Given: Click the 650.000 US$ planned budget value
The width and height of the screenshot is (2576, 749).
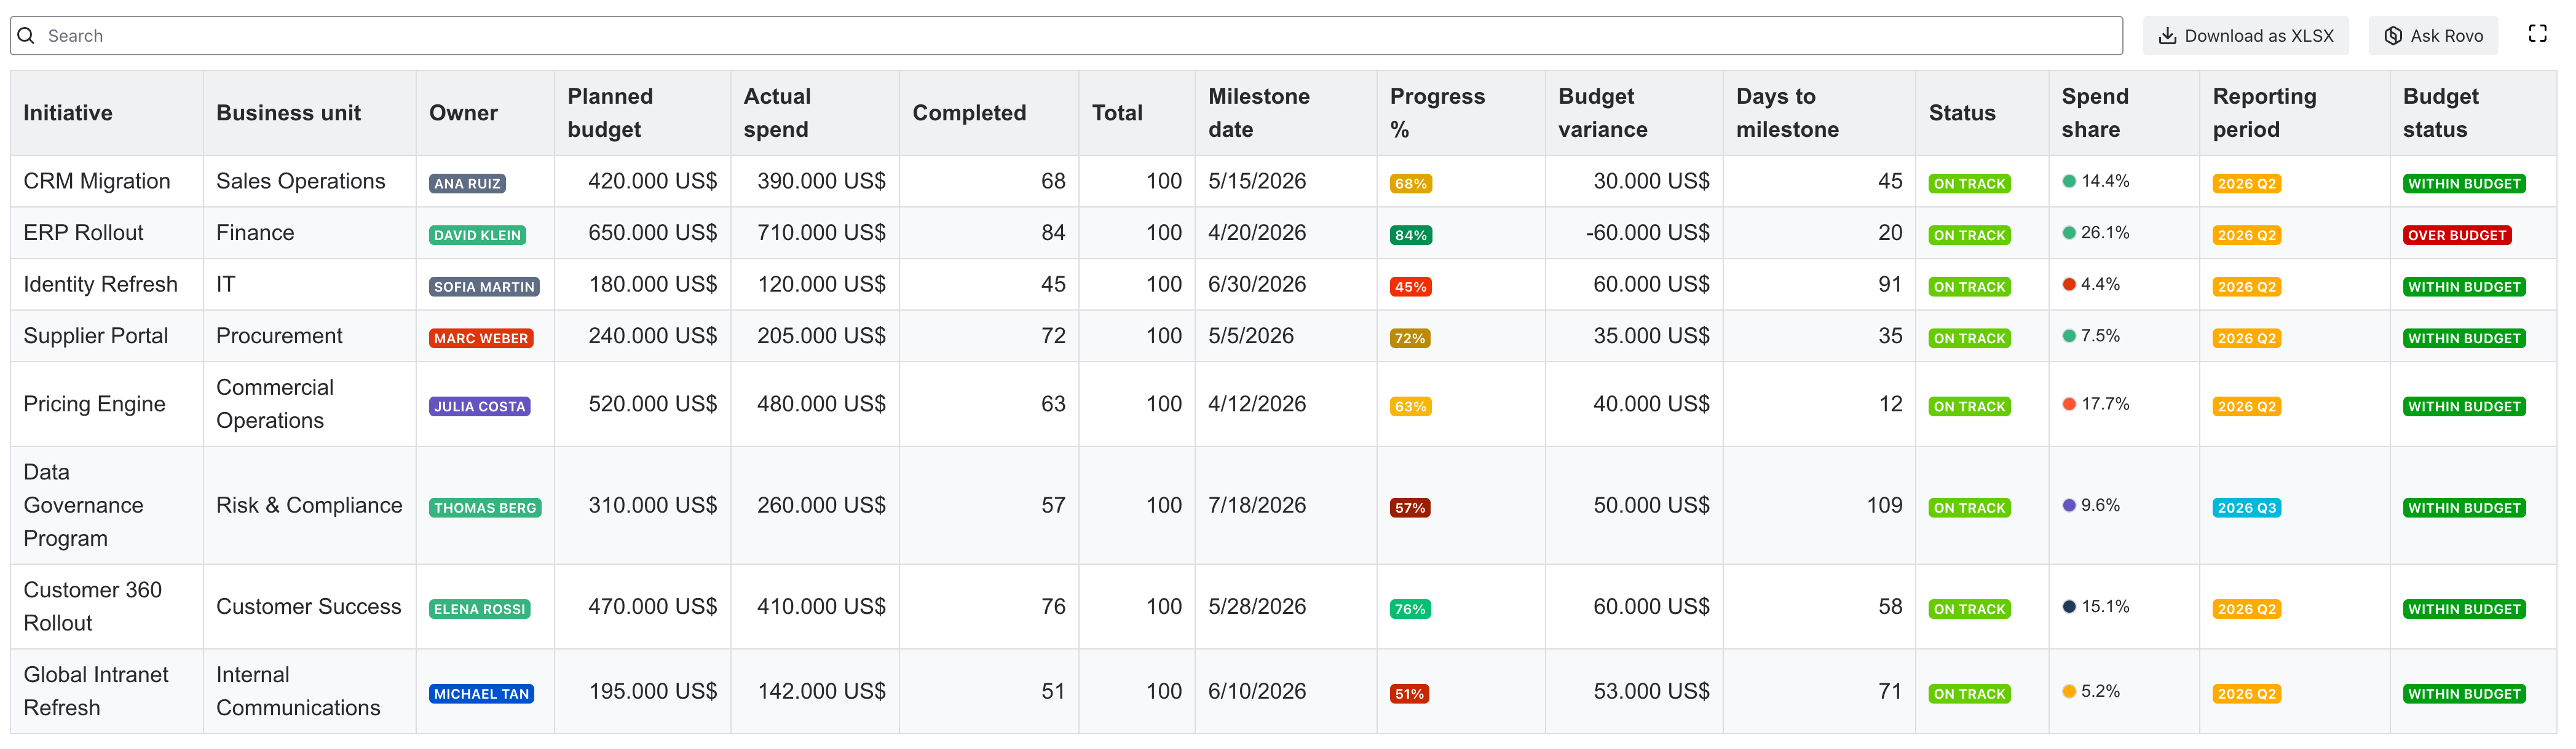Looking at the screenshot, I should [x=652, y=233].
